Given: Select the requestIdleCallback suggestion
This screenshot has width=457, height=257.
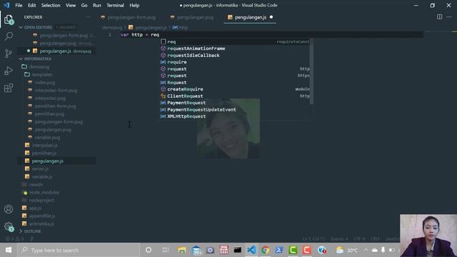Looking at the screenshot, I should click(236, 56).
